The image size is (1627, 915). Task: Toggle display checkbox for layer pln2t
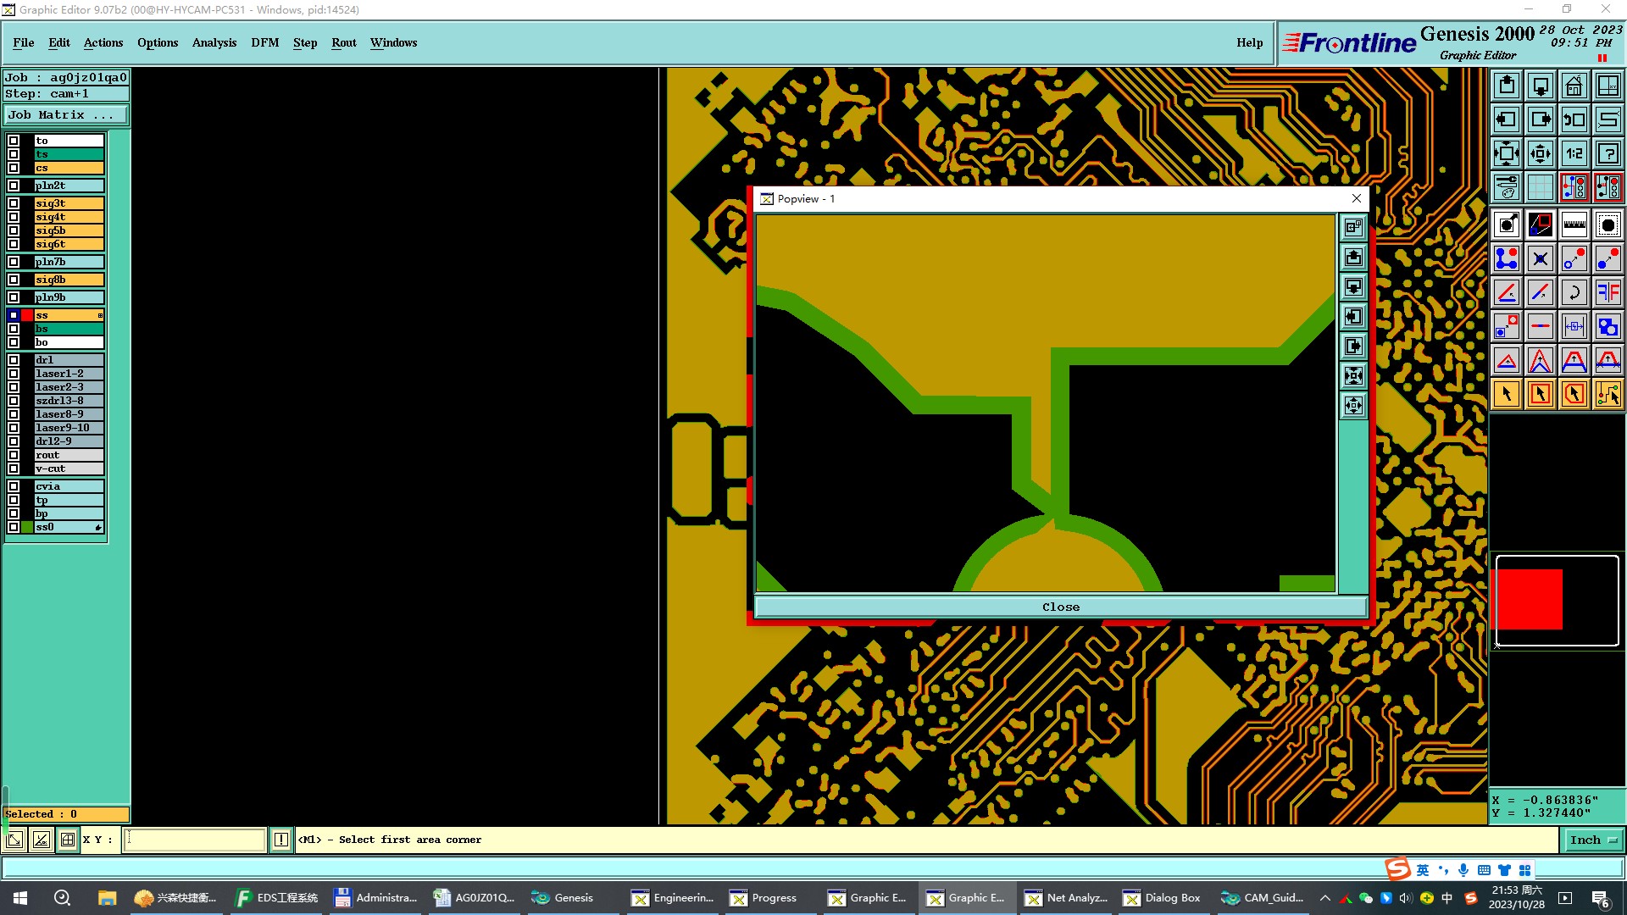point(14,186)
